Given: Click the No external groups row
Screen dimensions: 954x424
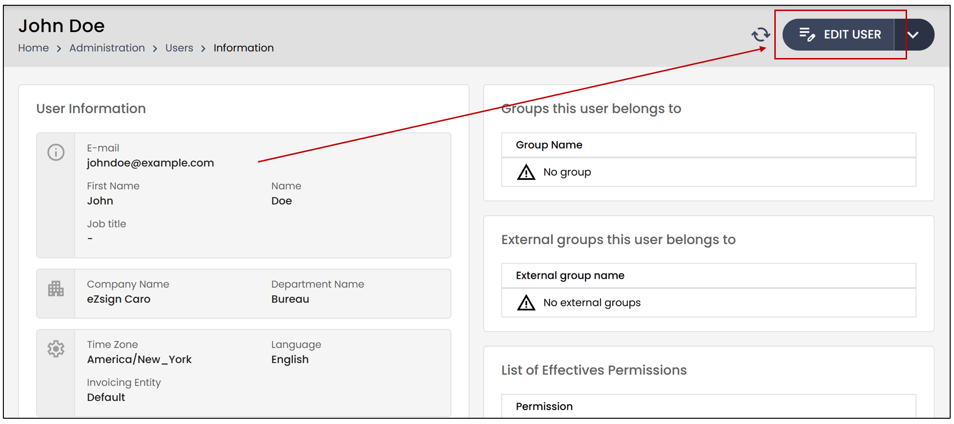Looking at the screenshot, I should (x=709, y=303).
